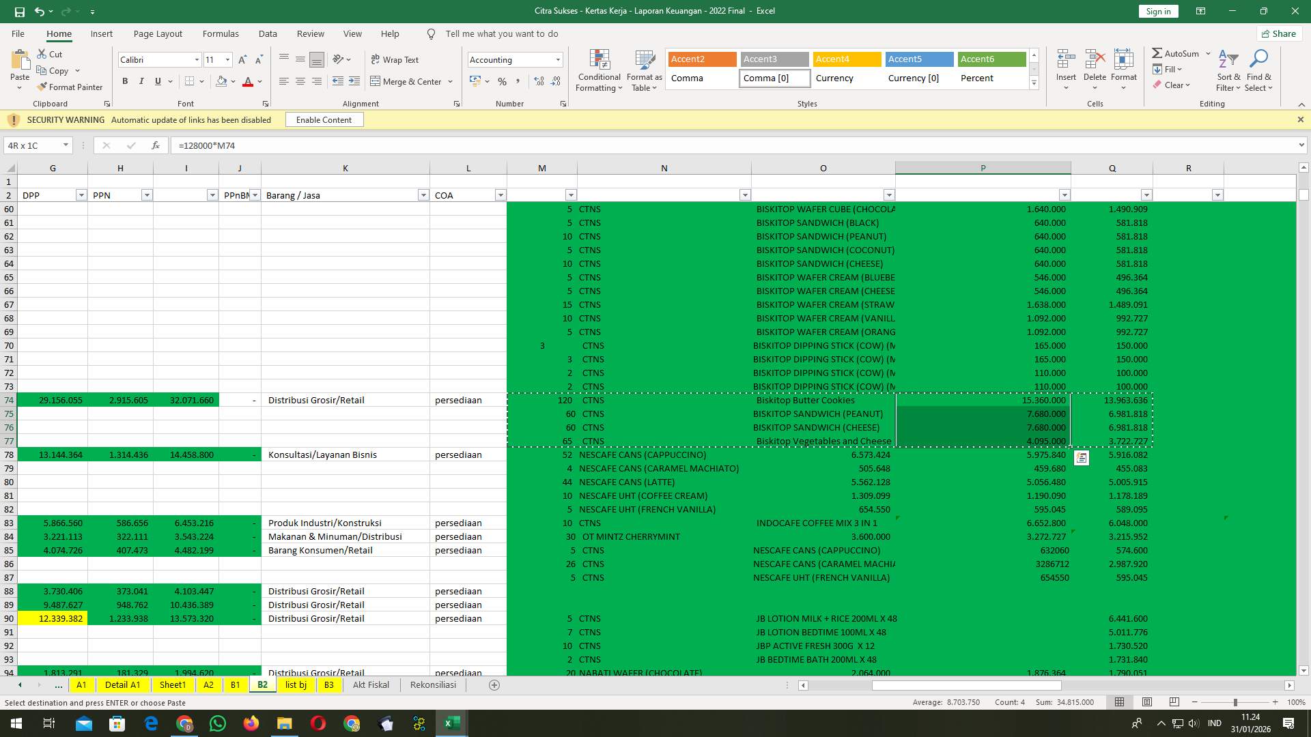Switch to the Formulas ribbon tab
The height and width of the screenshot is (737, 1311).
point(221,33)
